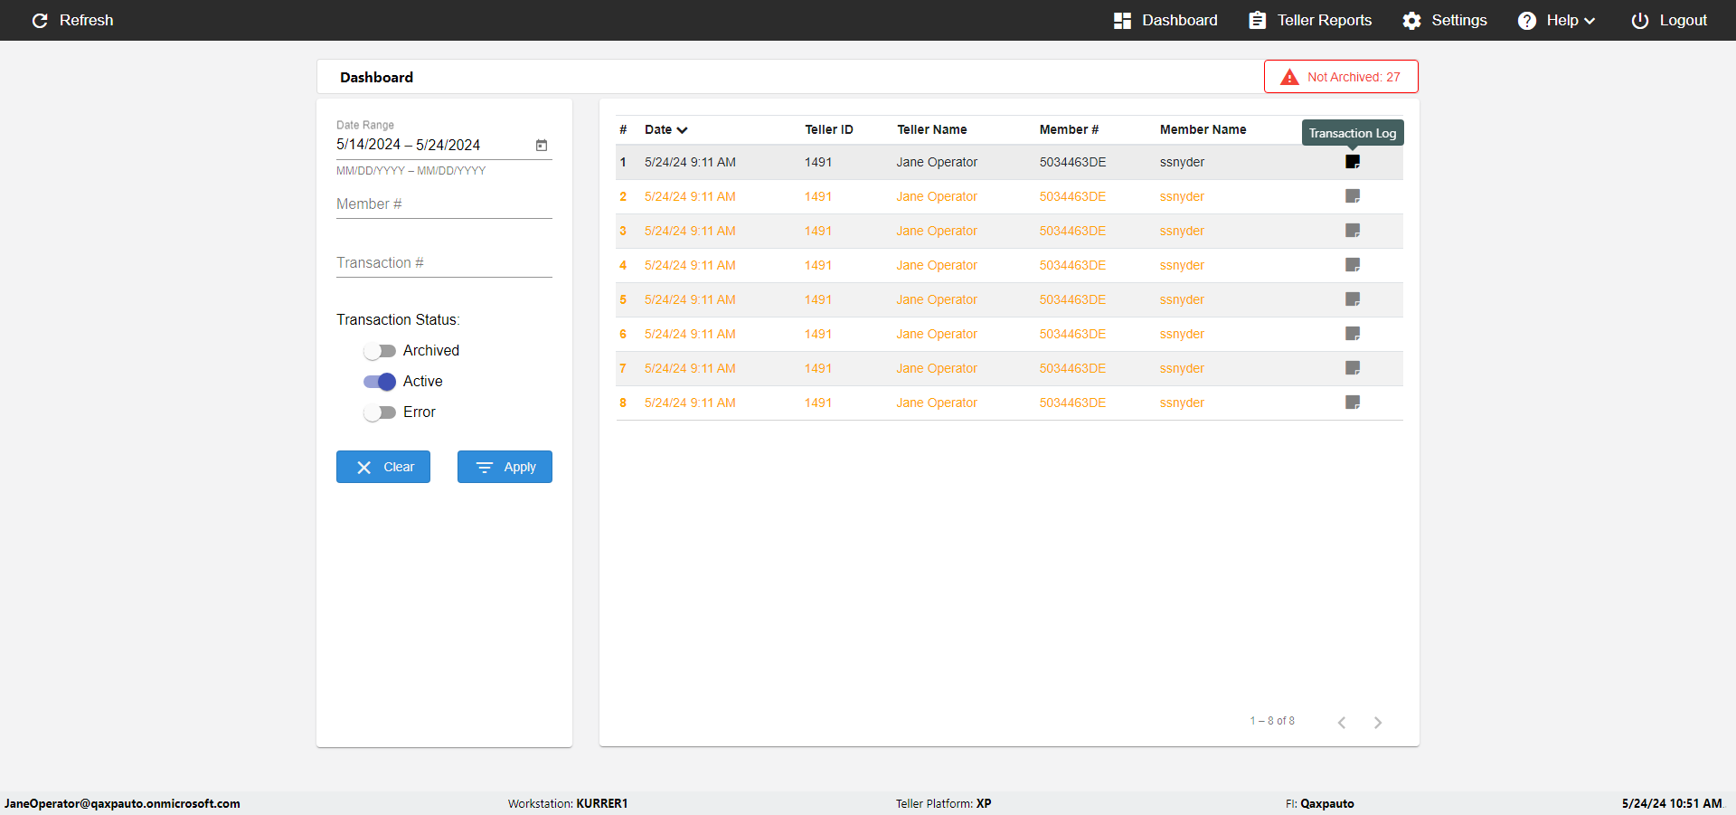Click the Logout power icon
Screen dimensions: 1736x815
(1639, 20)
